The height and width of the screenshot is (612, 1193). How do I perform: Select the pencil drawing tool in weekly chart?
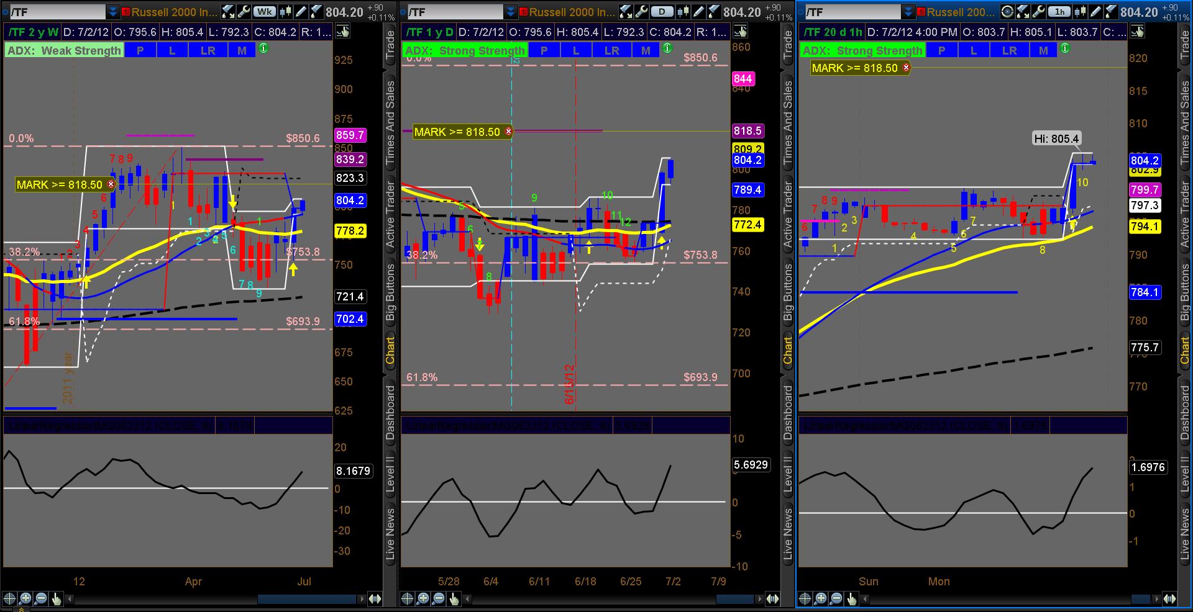(301, 12)
